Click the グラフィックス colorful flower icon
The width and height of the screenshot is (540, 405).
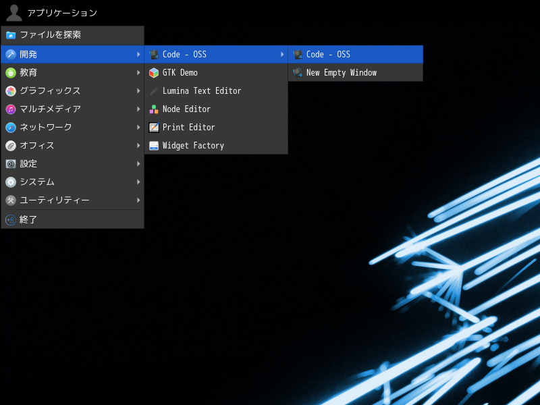(x=11, y=91)
